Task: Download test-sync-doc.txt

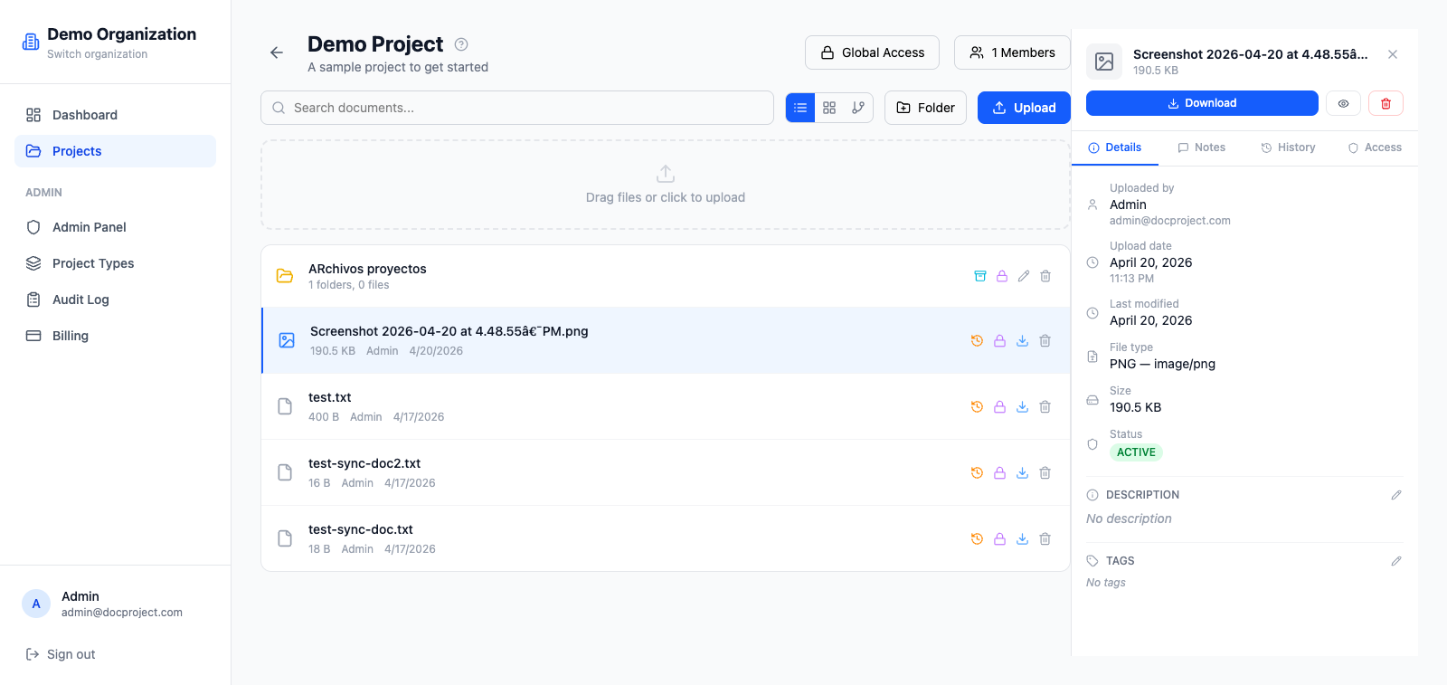Action: click(x=1022, y=539)
